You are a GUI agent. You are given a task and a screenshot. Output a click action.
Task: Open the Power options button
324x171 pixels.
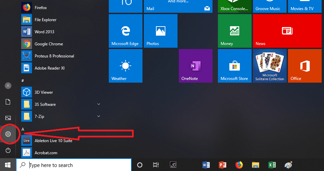click(x=8, y=151)
